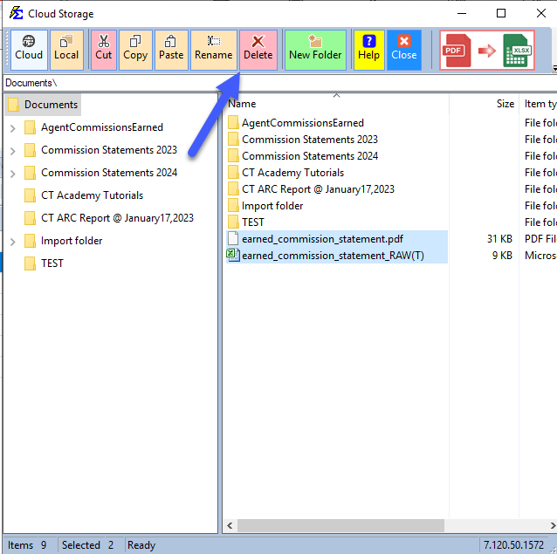This screenshot has height=554, width=557.
Task: Paste files into current folder
Action: [171, 50]
